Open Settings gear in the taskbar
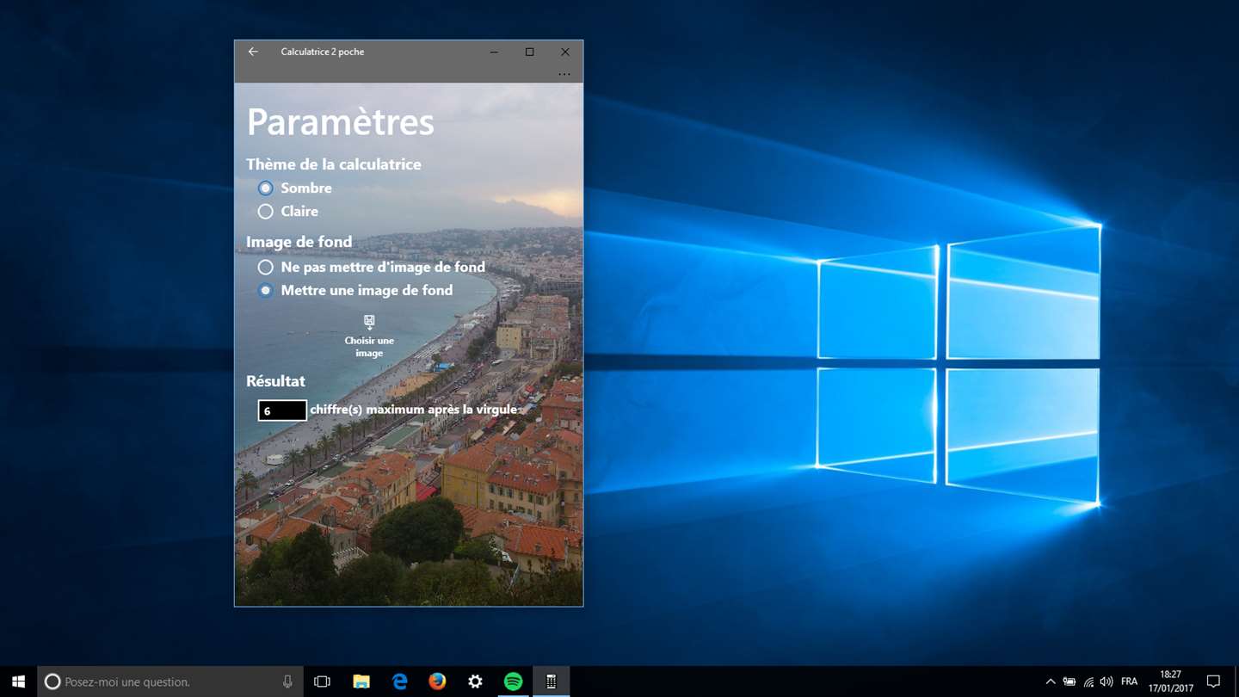 pyautogui.click(x=475, y=682)
